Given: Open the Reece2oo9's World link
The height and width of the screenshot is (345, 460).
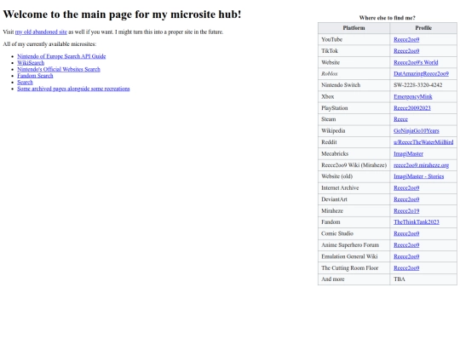Looking at the screenshot, I should coord(416,62).
